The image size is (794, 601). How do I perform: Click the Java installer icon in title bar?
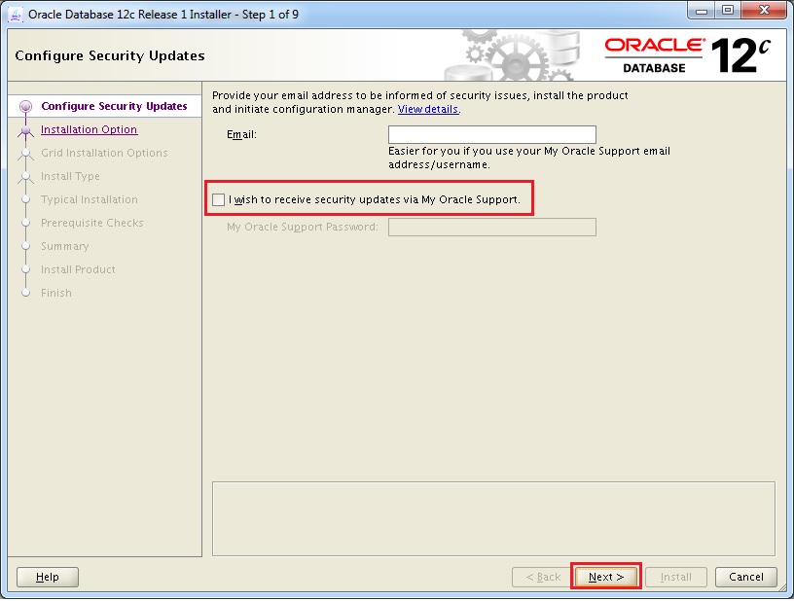(x=16, y=14)
